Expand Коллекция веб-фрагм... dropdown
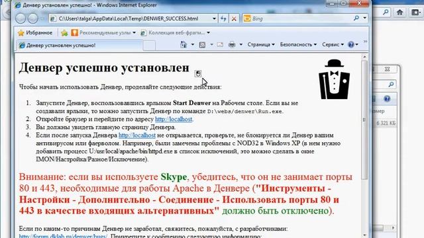 tap(208, 33)
